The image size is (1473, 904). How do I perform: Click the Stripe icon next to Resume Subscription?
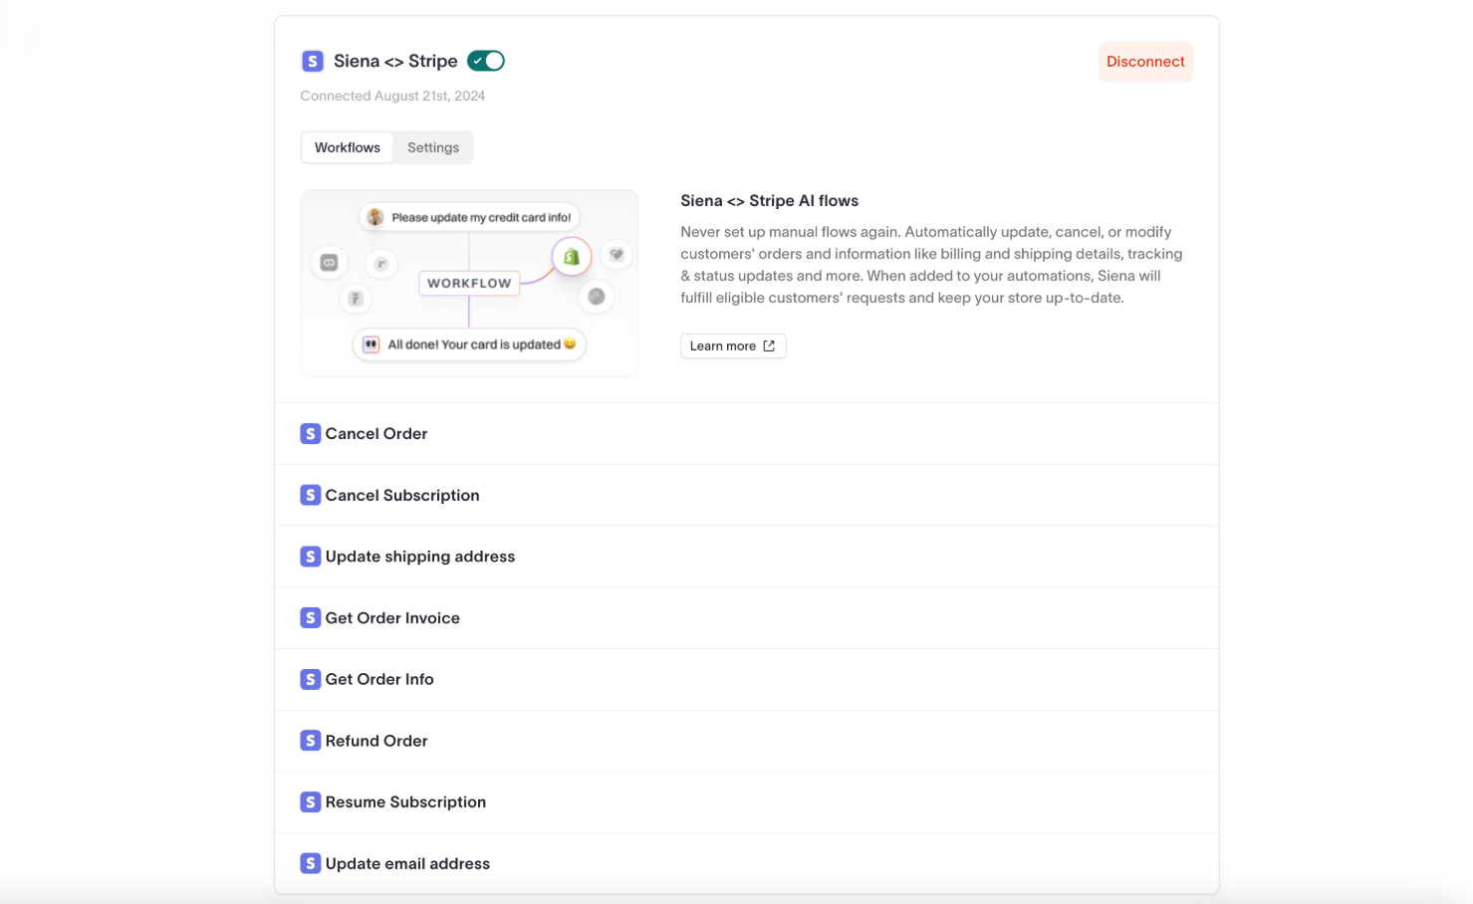pos(311,802)
